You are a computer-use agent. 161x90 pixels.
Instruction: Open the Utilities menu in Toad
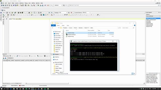click(33, 3)
